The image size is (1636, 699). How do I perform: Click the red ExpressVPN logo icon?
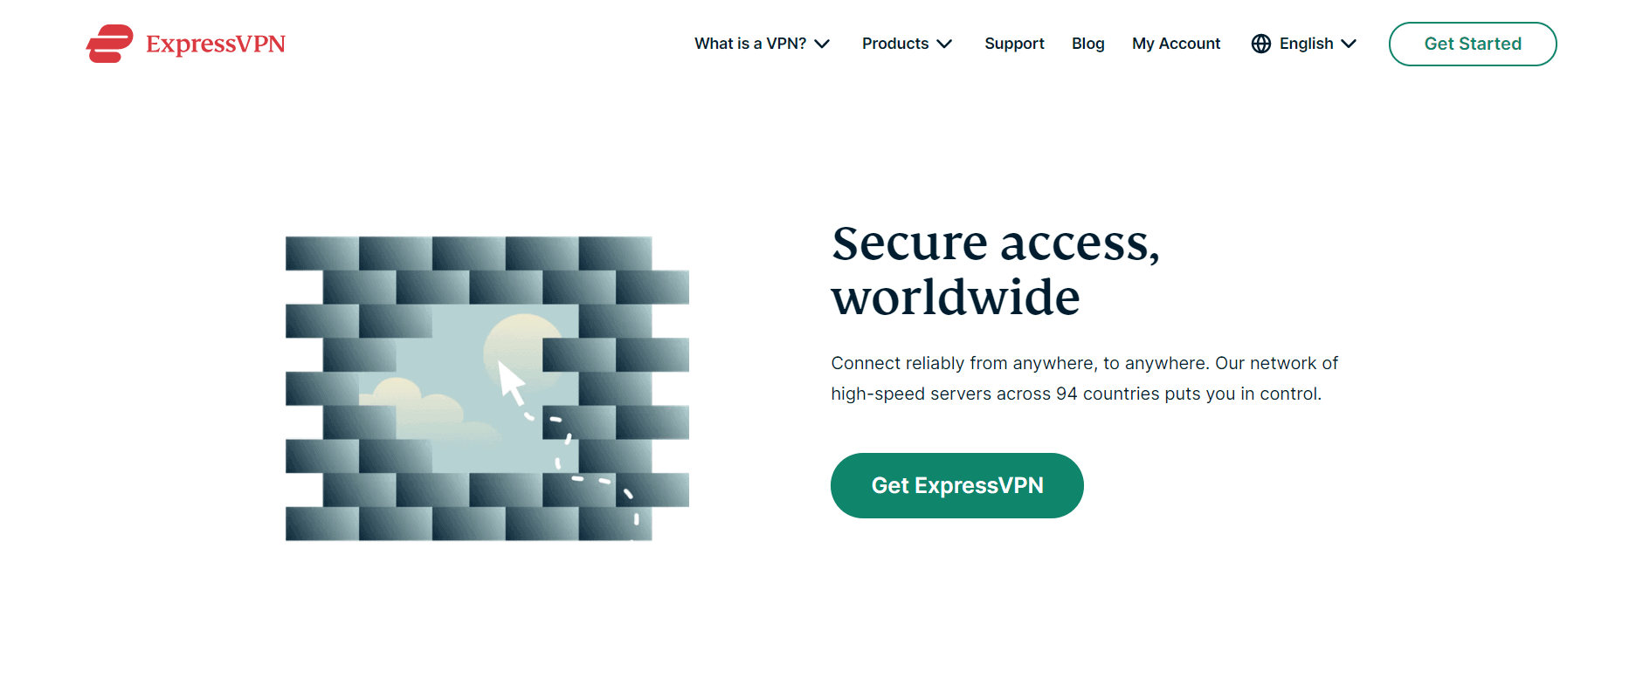110,44
